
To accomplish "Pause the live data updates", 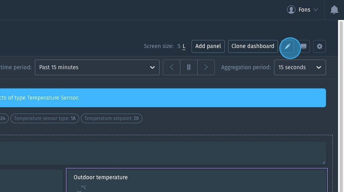I will [189, 67].
